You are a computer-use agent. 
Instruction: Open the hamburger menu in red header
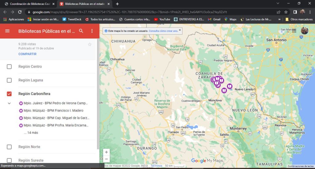pos(7,31)
